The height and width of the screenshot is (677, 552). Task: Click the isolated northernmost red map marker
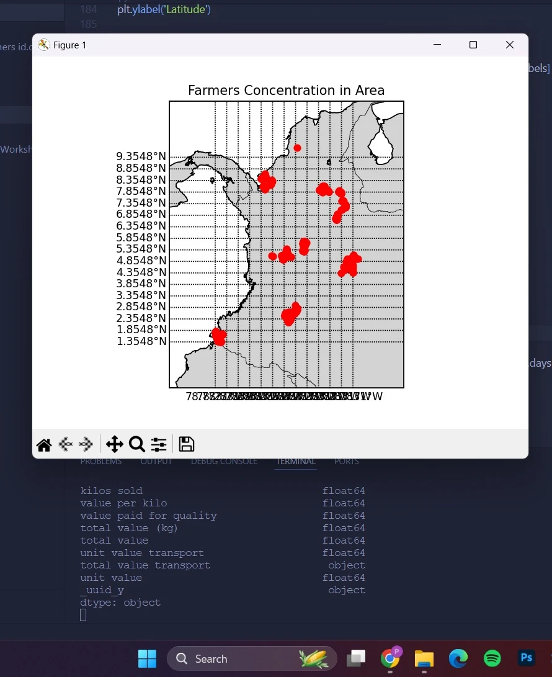point(297,148)
